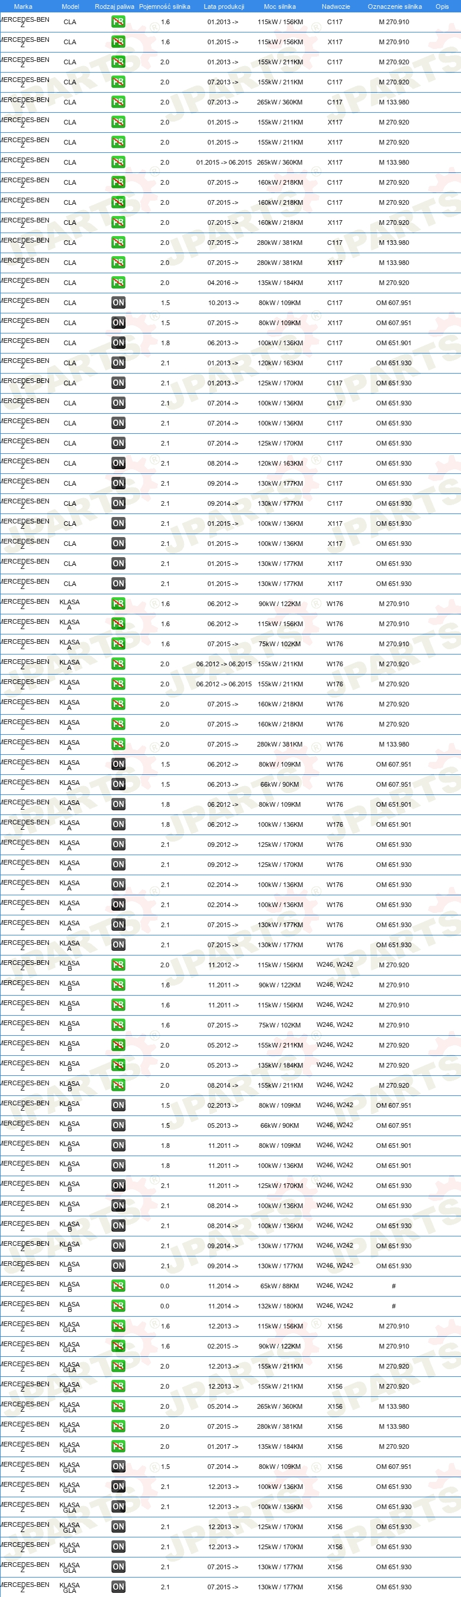This screenshot has width=461, height=1597.
Task: Click 02.2015 -> date in Klasa GLA row
Action: pos(223,1347)
